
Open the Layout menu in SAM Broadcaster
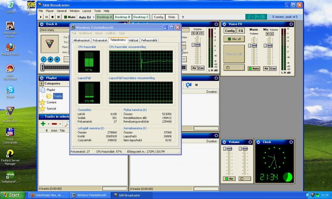click(86, 11)
